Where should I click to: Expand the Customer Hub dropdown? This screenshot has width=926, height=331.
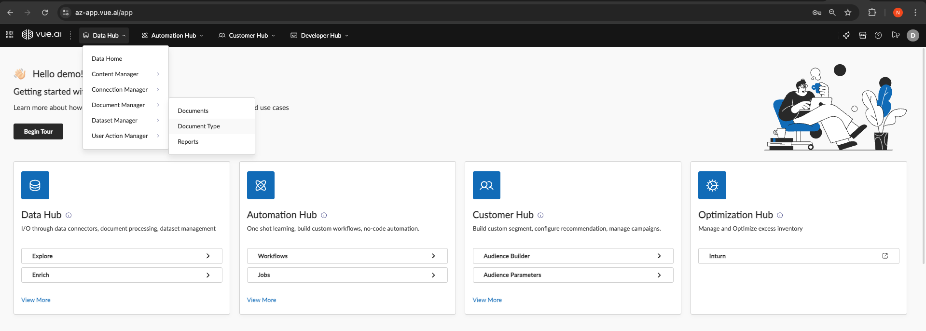(x=247, y=36)
